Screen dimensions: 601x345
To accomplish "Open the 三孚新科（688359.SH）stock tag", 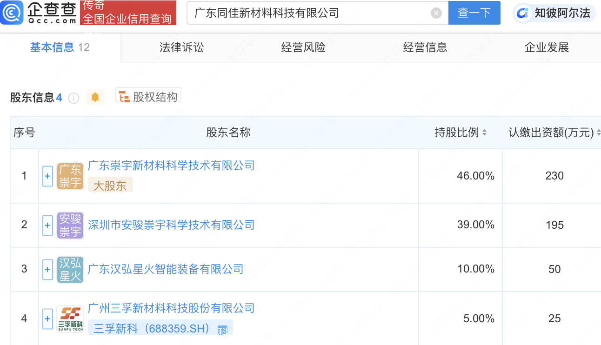I will [160, 327].
